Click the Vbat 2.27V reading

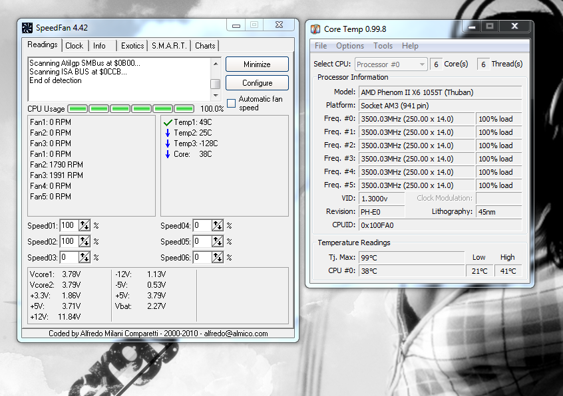pos(140,306)
